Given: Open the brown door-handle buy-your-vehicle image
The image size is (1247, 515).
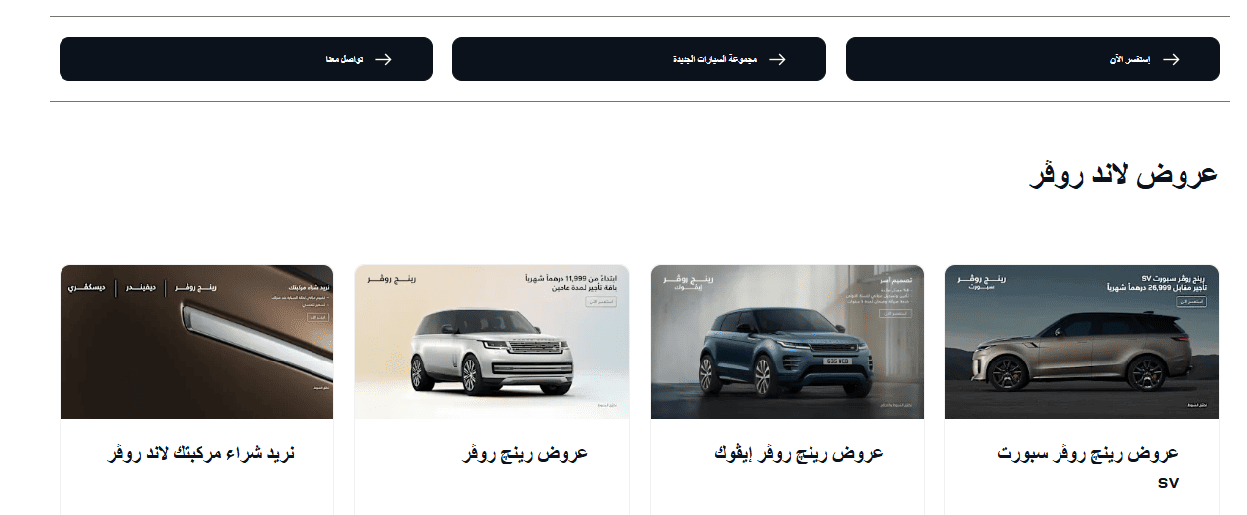Looking at the screenshot, I should 196,342.
